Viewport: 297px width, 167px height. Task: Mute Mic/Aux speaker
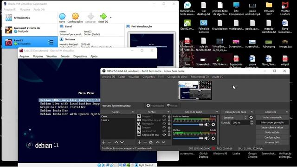207,138
